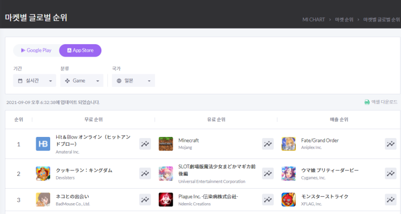Screen dimensions: 401x214
Task: Open the Minecraft title link
Action: (188, 141)
